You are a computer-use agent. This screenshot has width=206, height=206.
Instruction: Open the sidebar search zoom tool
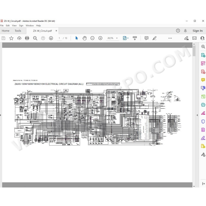203,46
